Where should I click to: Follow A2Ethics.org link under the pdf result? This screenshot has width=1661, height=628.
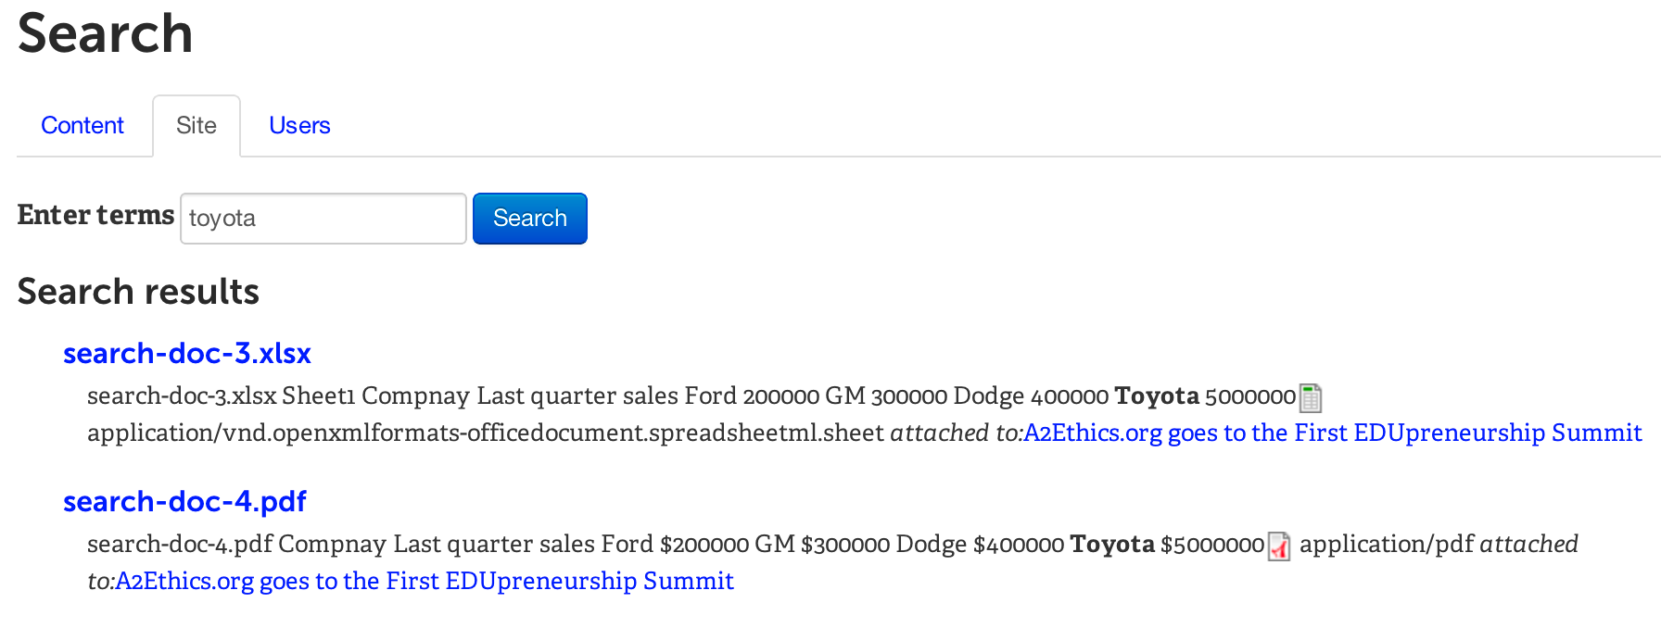[425, 581]
